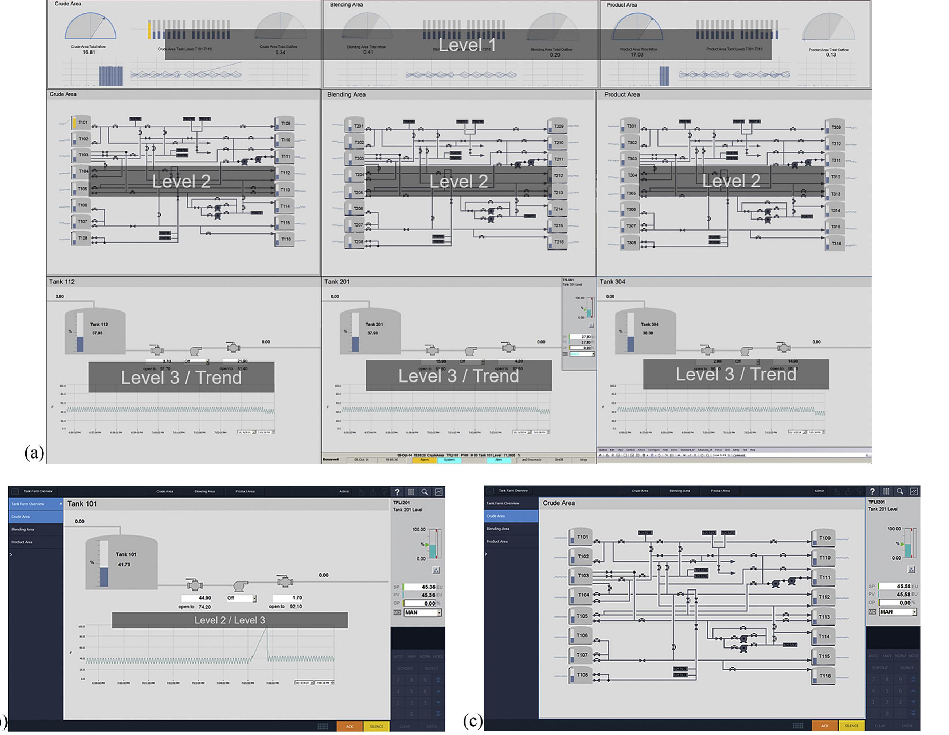The height and width of the screenshot is (735, 949).
Task: Select tank T101 in bottom-right Crude Area window
Action: point(580,537)
